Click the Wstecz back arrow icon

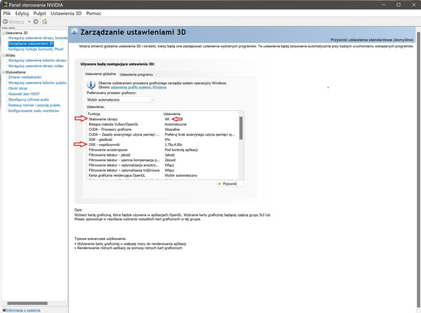click(x=5, y=22)
